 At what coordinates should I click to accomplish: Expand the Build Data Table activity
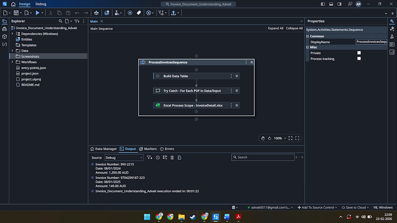[237, 76]
